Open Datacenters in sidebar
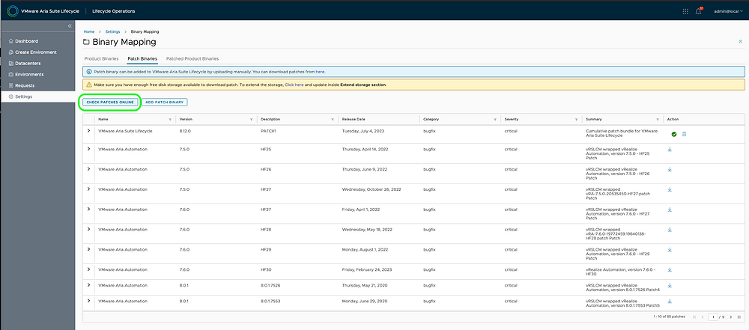Viewport: 749px width, 330px height. coord(28,63)
